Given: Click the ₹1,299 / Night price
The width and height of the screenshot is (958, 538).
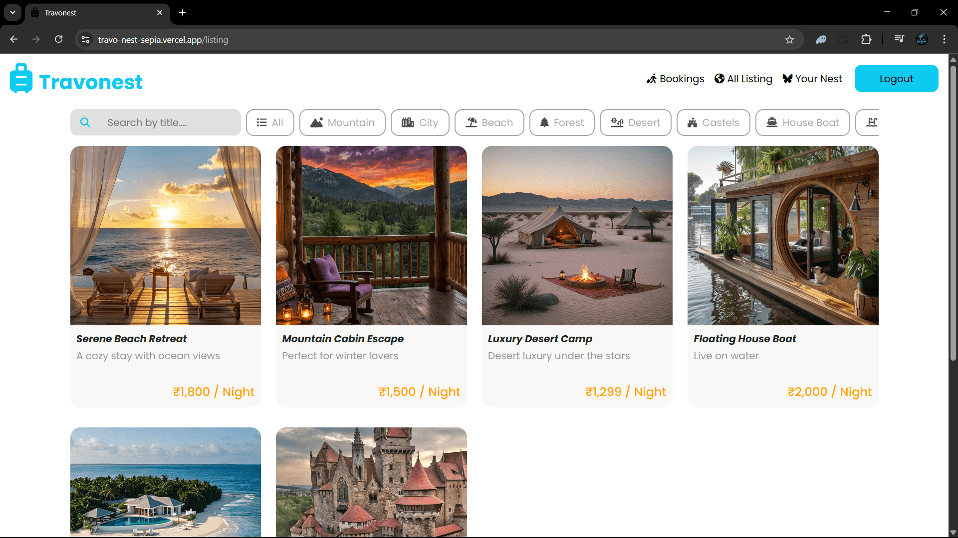Looking at the screenshot, I should pyautogui.click(x=626, y=392).
